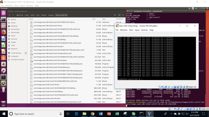Select Recent in Files sidebar
This screenshot has width=209, height=117.
pos(14,19)
